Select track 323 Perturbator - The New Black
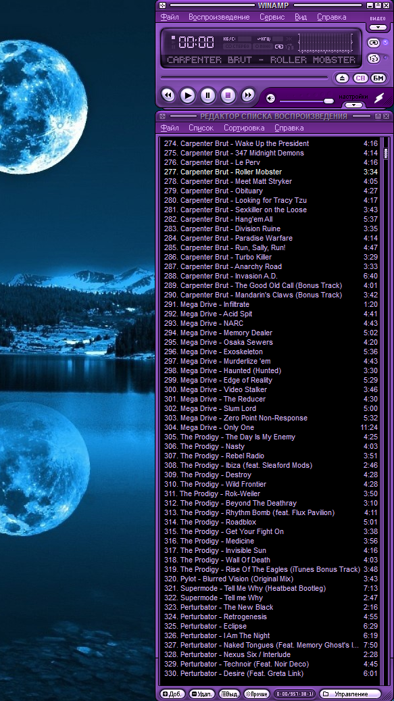 pyautogui.click(x=271, y=607)
